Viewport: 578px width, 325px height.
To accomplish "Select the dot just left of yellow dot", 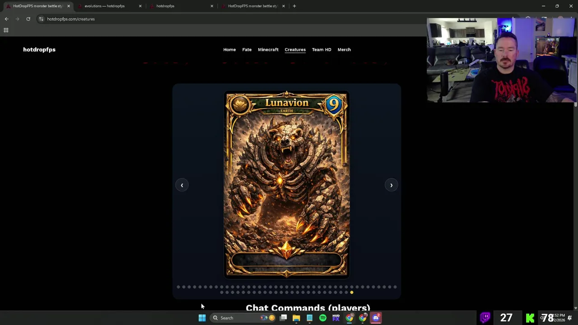I will [x=346, y=292].
